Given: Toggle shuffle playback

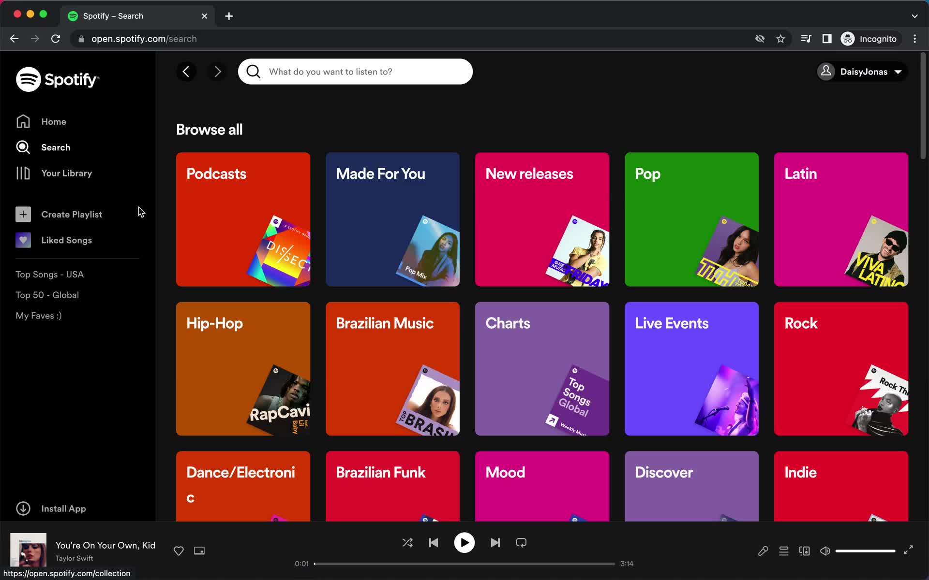Looking at the screenshot, I should point(407,543).
